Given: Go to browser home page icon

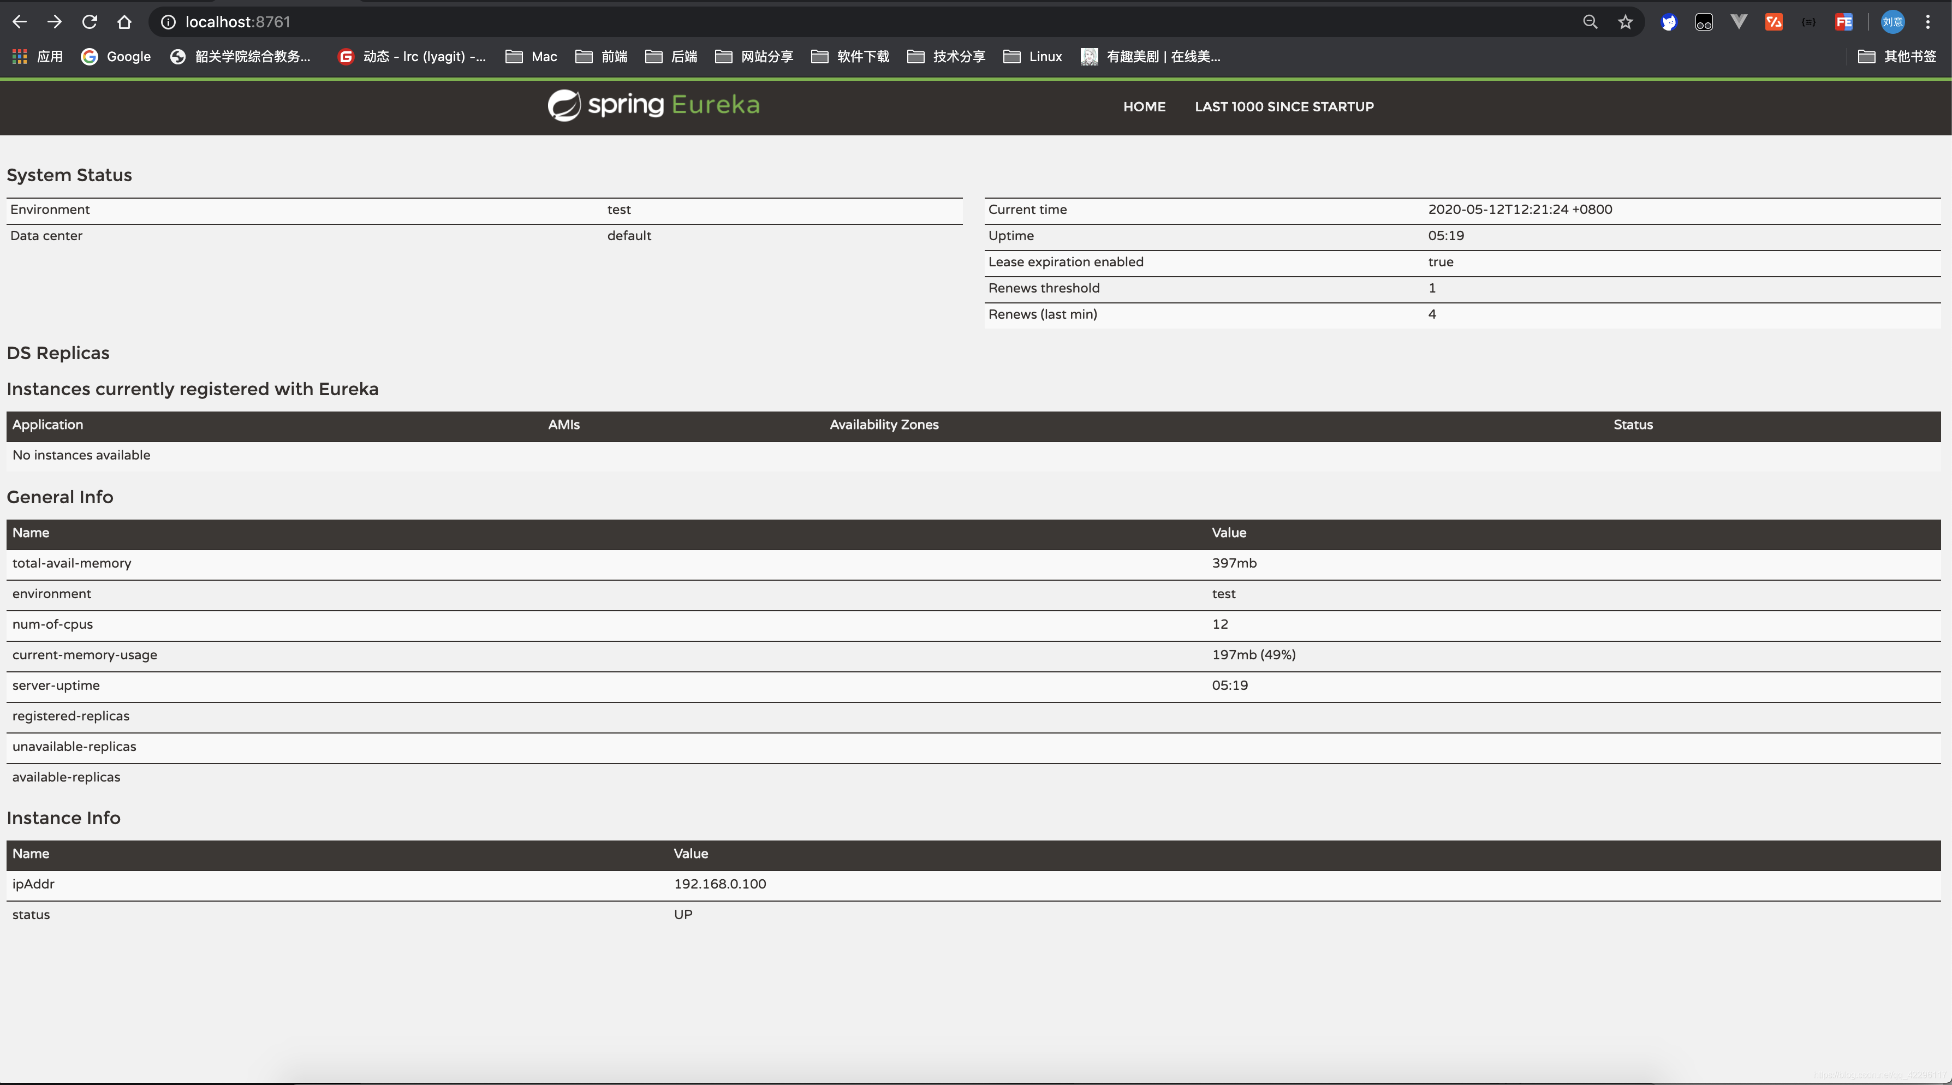Looking at the screenshot, I should 124,22.
